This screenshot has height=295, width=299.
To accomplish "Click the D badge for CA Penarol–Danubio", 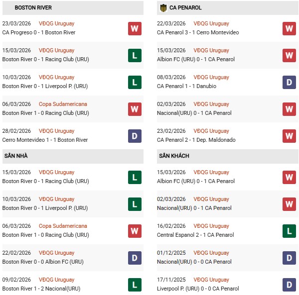I will pyautogui.click(x=289, y=82).
